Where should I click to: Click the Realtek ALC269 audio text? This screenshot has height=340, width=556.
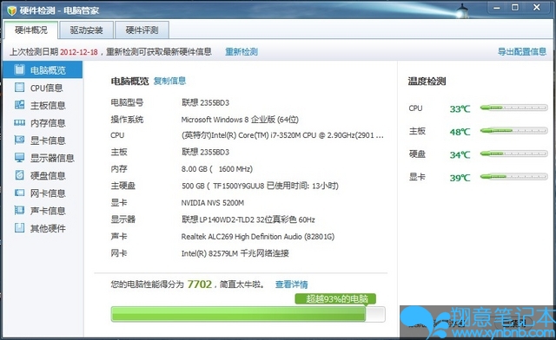tap(258, 237)
